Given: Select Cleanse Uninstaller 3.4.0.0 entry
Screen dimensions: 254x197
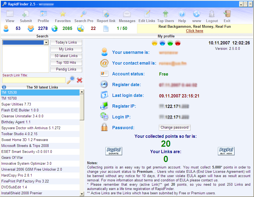Looking at the screenshot, I should click(x=40, y=116).
